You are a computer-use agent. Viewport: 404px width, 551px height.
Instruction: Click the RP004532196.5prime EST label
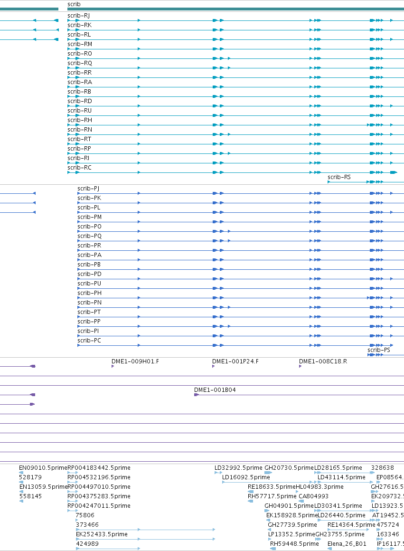click(99, 477)
